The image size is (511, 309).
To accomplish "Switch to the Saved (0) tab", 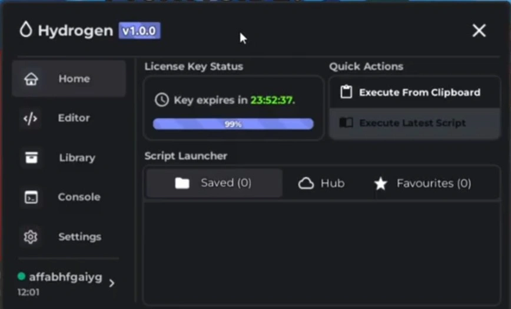I will point(214,183).
